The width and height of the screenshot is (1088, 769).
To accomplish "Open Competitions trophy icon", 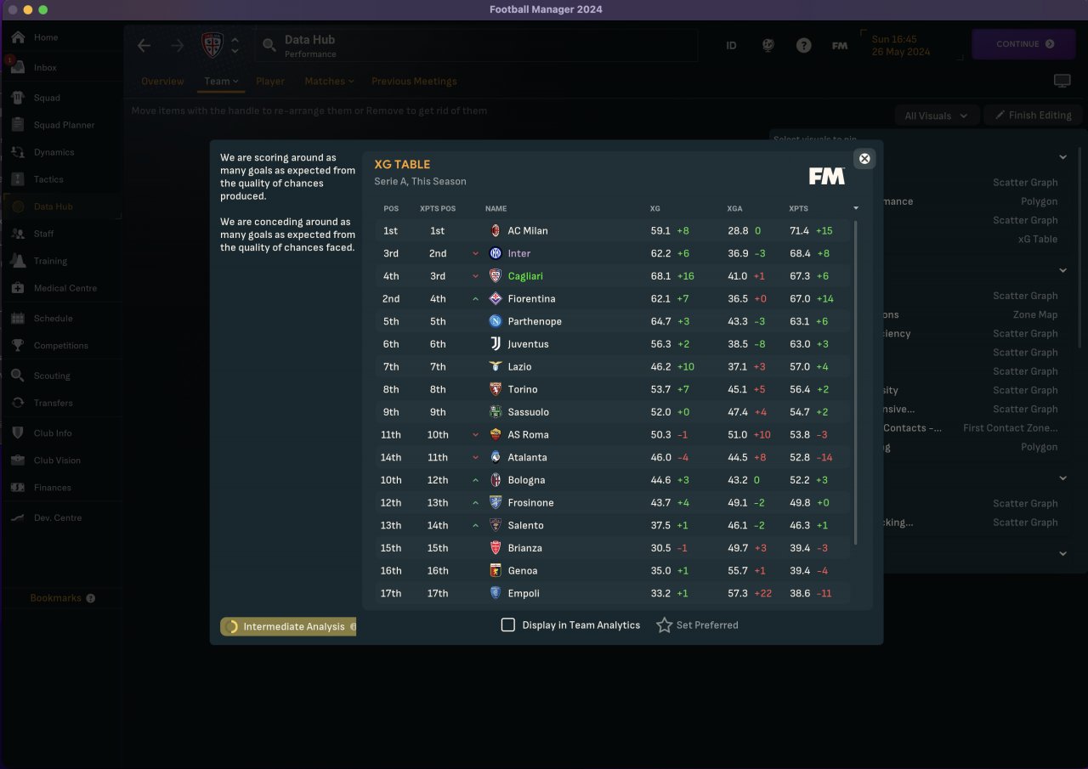I will pos(18,346).
